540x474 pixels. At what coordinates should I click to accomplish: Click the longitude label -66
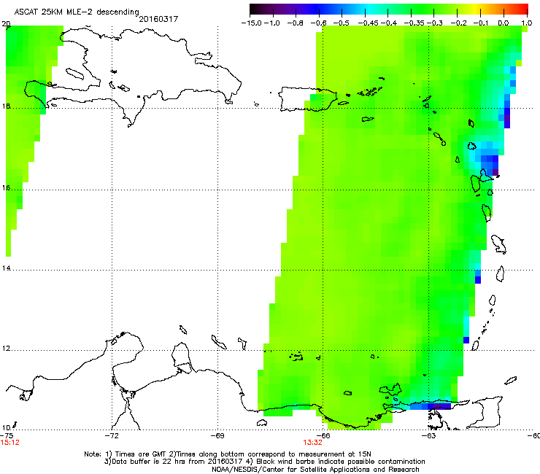point(323,436)
